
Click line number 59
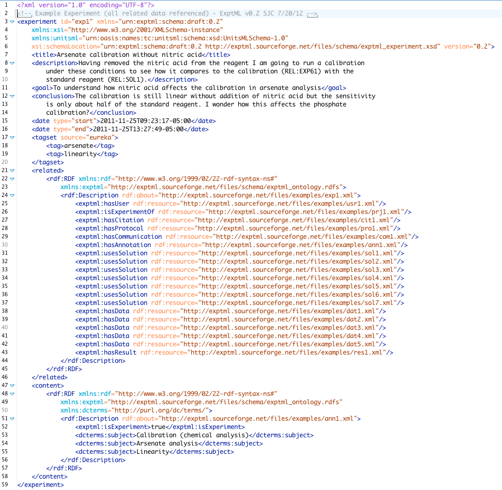[x=6, y=484]
